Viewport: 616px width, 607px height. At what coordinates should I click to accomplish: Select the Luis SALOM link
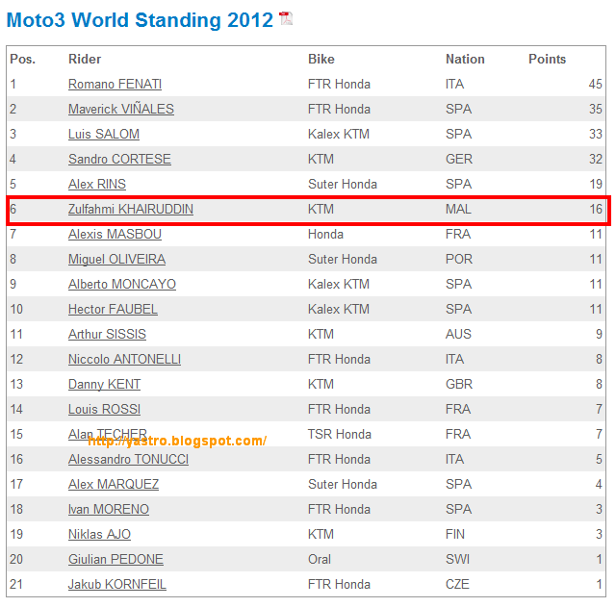click(x=104, y=134)
